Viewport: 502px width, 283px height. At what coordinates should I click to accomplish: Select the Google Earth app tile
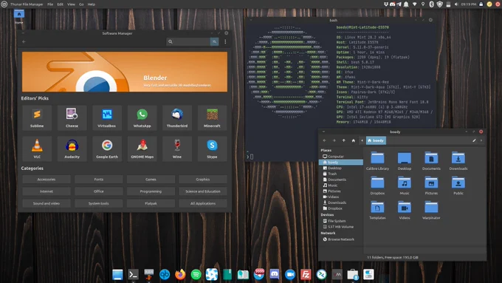(x=107, y=149)
